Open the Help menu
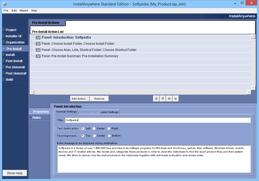The height and width of the screenshot is (181, 259). click(x=34, y=11)
